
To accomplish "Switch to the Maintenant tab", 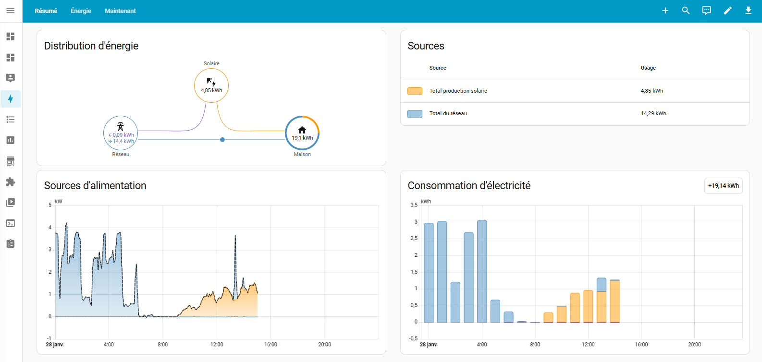I will (x=120, y=11).
